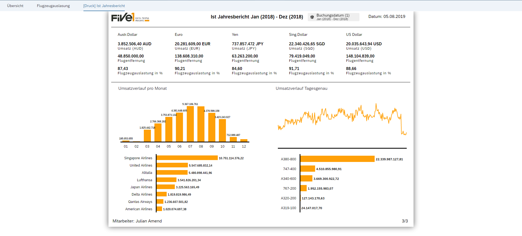Select the Lufthansa bar in airline chart
The width and height of the screenshot is (522, 236).
coord(166,180)
